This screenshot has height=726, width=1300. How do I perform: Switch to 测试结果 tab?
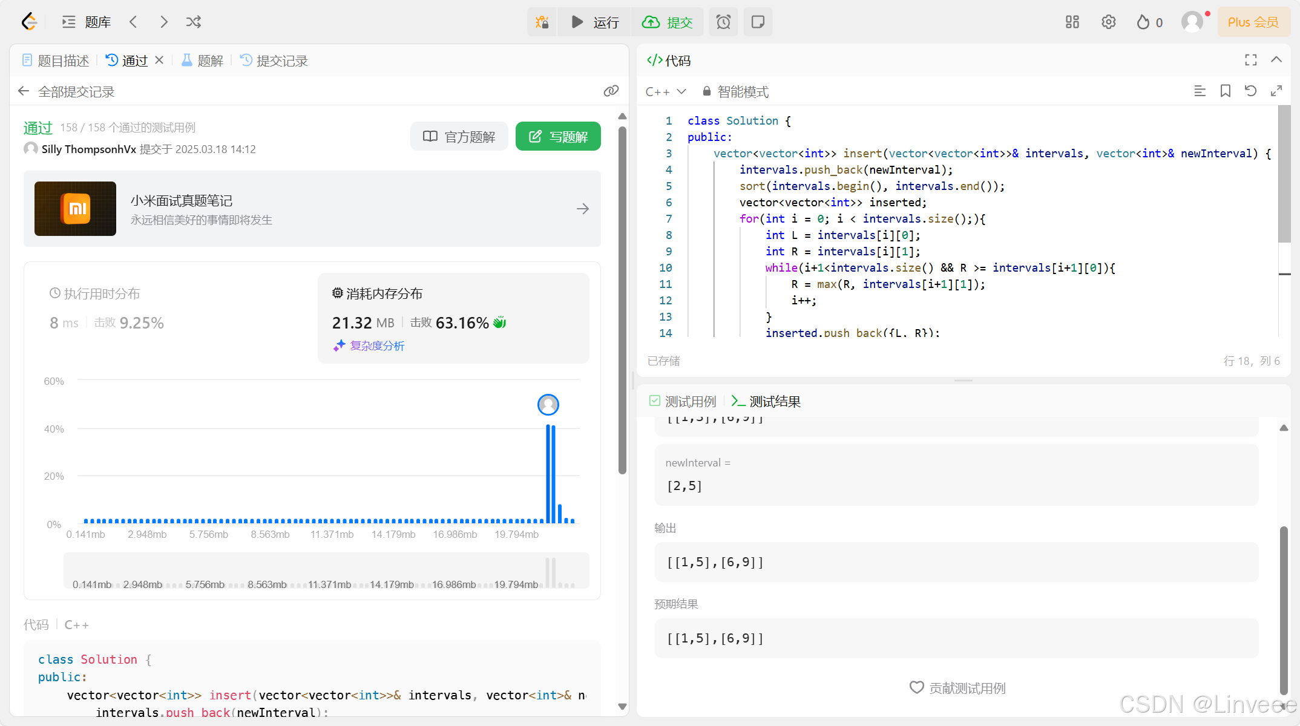(766, 401)
